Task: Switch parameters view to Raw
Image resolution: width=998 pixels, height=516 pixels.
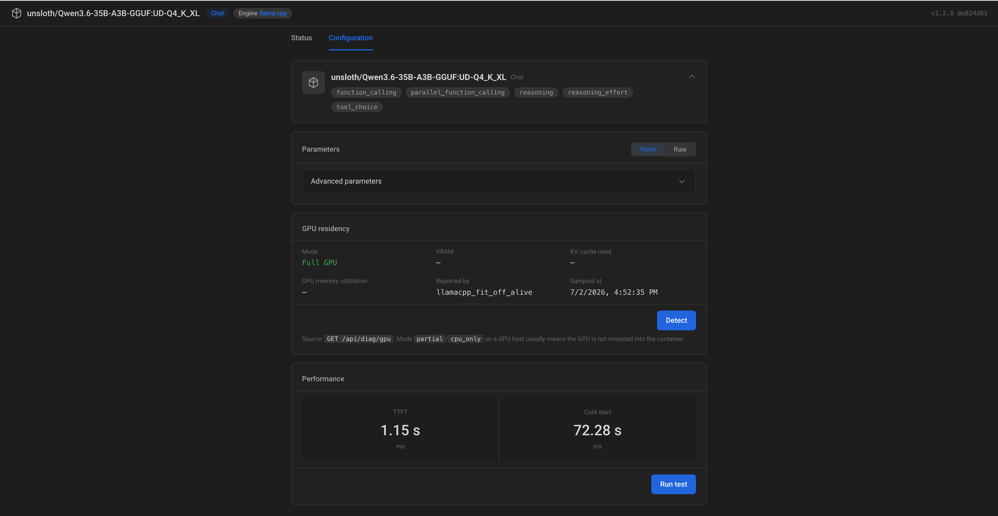Action: pos(680,149)
